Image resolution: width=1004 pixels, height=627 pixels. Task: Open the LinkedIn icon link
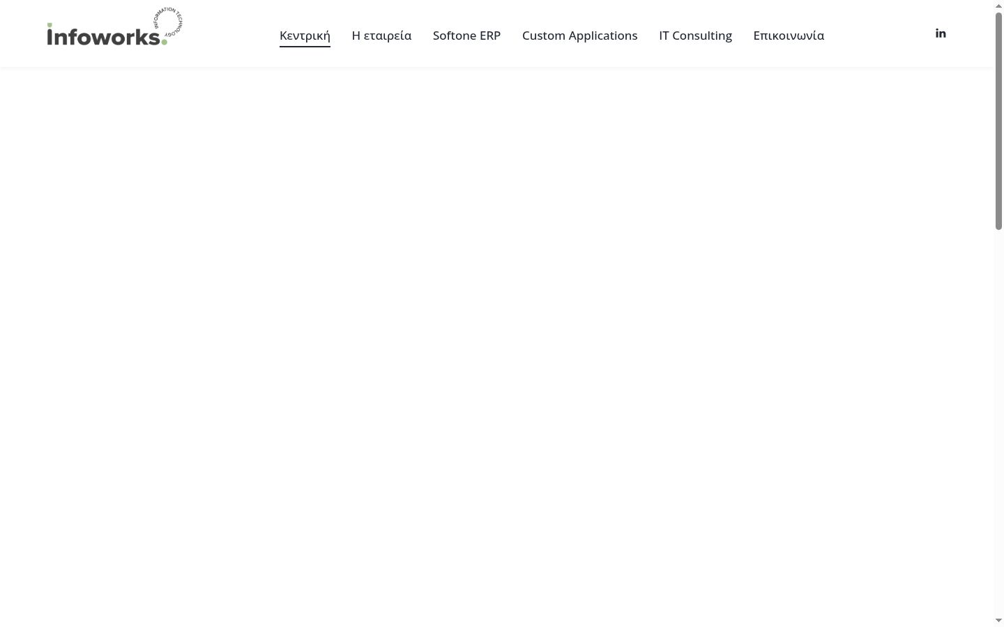click(x=941, y=33)
